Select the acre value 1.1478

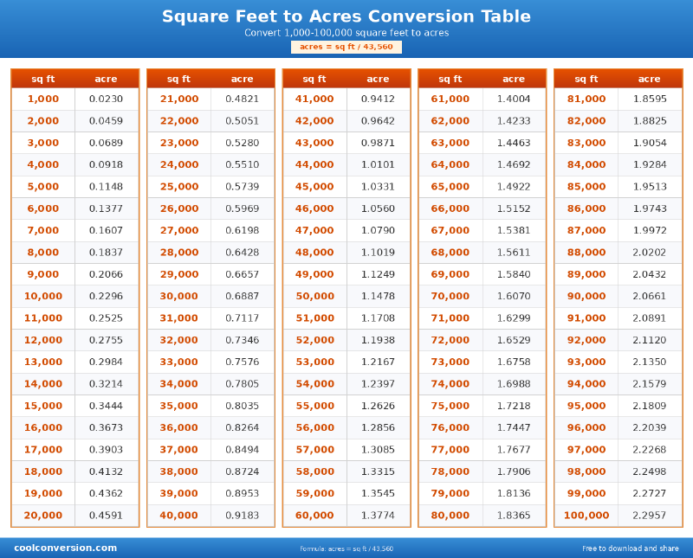pyautogui.click(x=378, y=296)
